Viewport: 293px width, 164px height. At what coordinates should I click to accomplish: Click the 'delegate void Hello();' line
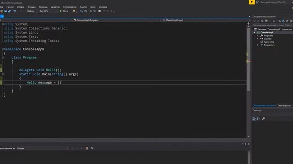point(40,70)
